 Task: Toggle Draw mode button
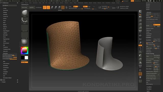(x=48, y=7)
